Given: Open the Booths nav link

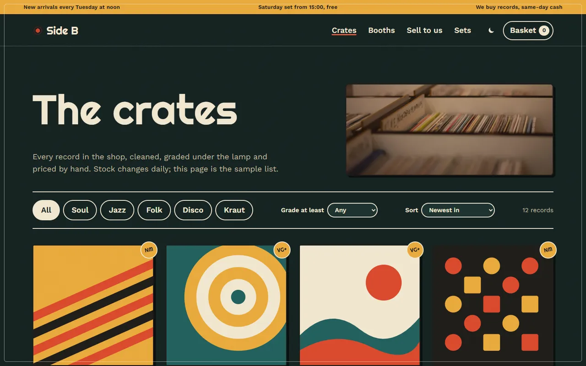Looking at the screenshot, I should pyautogui.click(x=381, y=31).
